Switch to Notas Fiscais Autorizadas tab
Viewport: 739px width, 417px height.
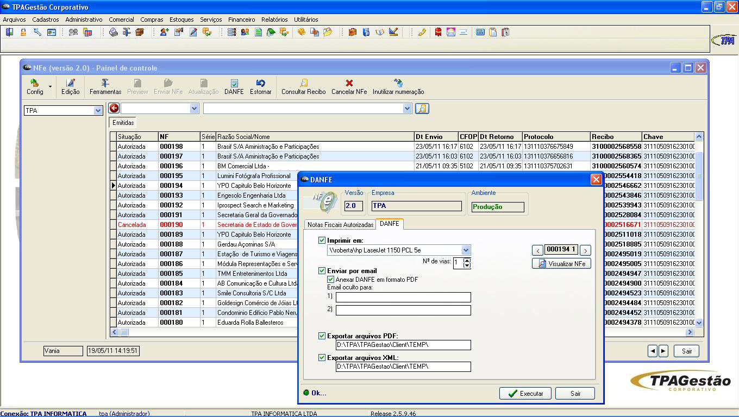[340, 224]
